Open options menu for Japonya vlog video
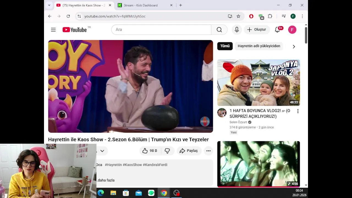 [298, 111]
